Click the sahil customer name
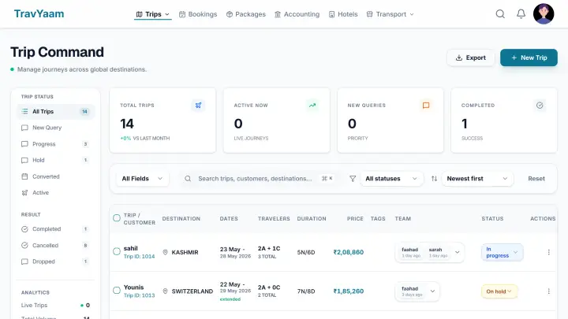Viewport: 568px width, 319px height. (130, 248)
